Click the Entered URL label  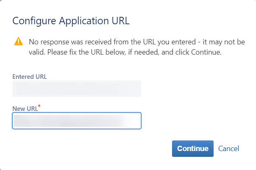pos(29,76)
